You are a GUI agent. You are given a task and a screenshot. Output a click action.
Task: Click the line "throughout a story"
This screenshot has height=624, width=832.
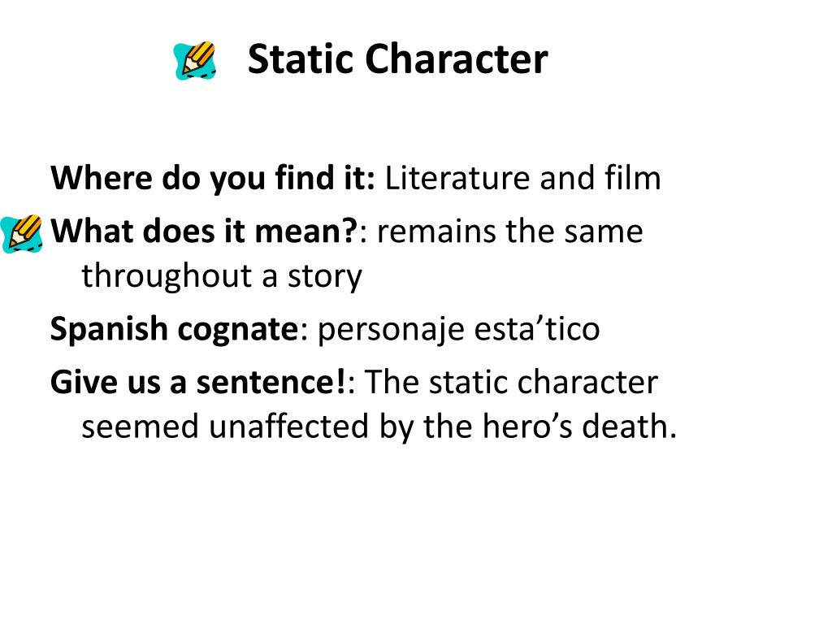[x=222, y=276]
